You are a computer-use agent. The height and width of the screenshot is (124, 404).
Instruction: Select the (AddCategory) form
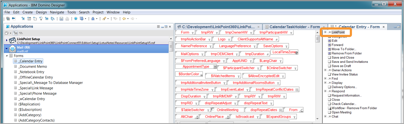30,115
